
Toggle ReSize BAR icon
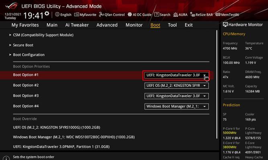[x=192, y=15]
